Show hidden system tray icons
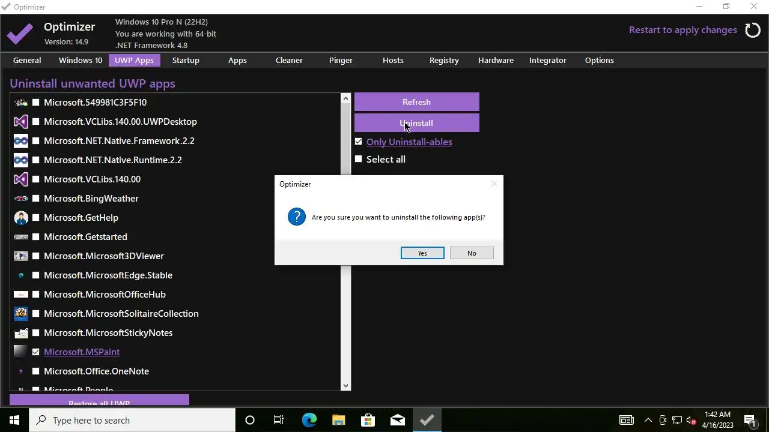The width and height of the screenshot is (769, 432). (648, 420)
